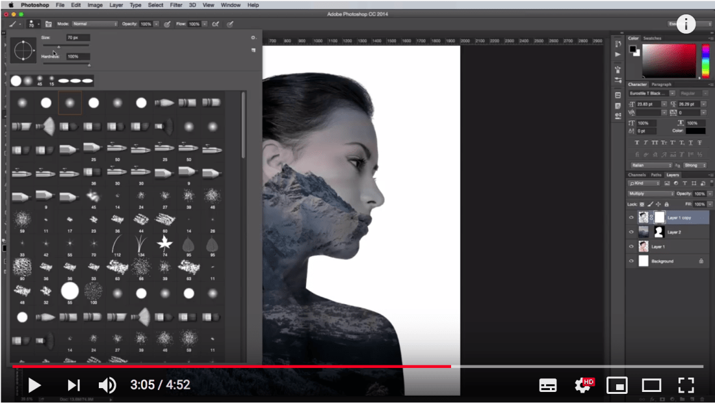Screen dimensions: 715x403
Task: Click the brush panel toggle icon beside Mode
Action: (x=47, y=23)
